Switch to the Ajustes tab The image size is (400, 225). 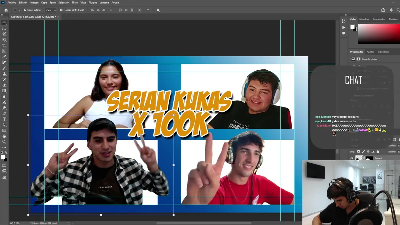tap(370, 52)
